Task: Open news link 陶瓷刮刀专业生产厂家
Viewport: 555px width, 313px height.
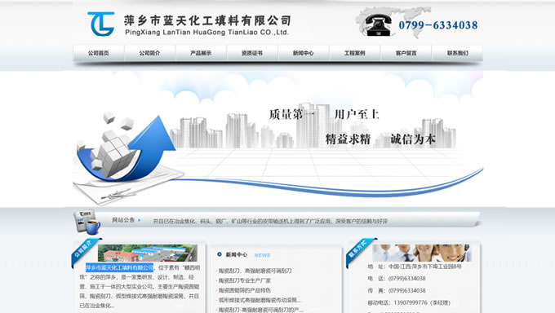Action: tap(244, 280)
